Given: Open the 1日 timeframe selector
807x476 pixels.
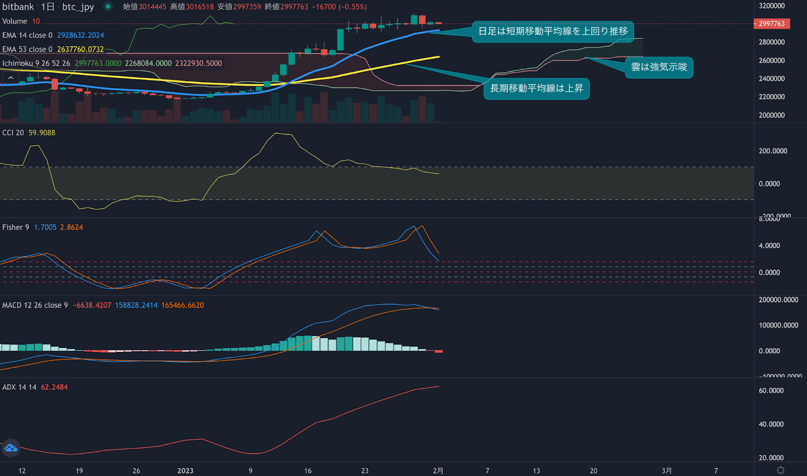Looking at the screenshot, I should click(x=48, y=7).
